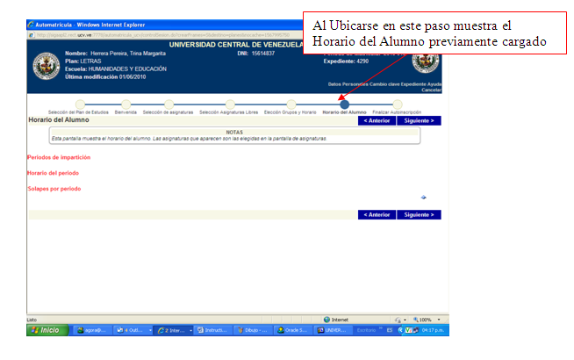Switch to the Oracle S... taskbar item
Viewport: 574px width, 360px height.
[x=292, y=330]
